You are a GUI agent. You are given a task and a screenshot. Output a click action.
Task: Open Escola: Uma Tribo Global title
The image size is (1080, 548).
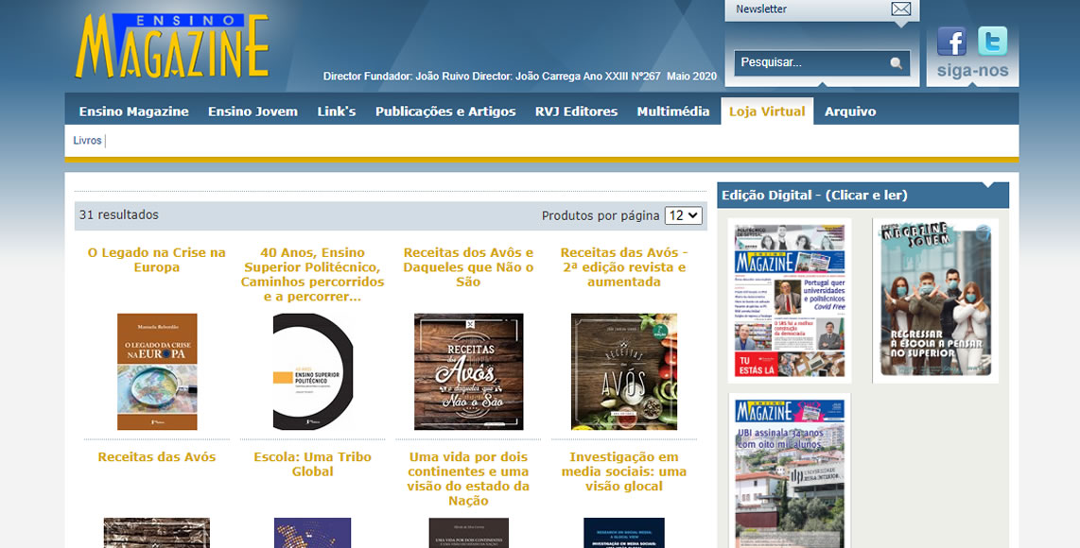(x=313, y=464)
